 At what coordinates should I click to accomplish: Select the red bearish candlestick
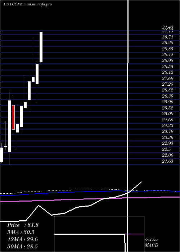click(13, 117)
